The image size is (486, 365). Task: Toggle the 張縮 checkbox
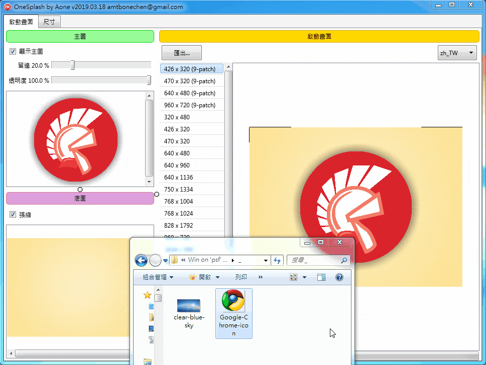coord(13,215)
